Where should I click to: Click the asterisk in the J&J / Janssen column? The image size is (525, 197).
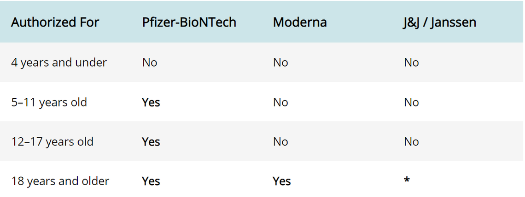[407, 179]
